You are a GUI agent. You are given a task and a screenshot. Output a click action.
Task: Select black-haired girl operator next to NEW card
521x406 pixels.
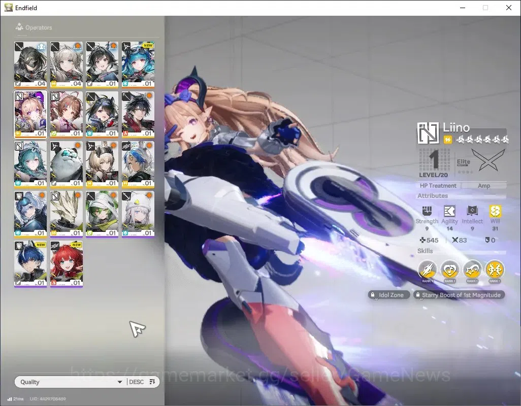click(x=102, y=64)
